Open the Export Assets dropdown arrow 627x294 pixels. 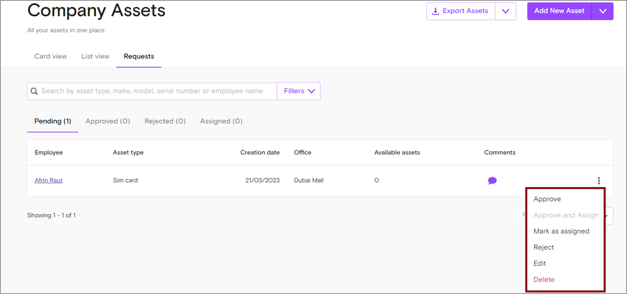coord(505,11)
